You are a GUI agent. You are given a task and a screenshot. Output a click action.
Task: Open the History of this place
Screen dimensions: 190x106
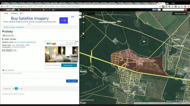[14, 13]
